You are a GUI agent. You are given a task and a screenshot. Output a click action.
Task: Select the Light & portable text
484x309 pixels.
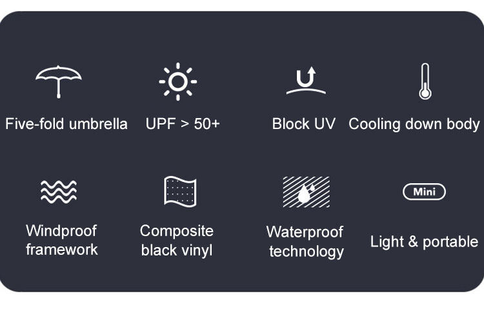pos(424,242)
